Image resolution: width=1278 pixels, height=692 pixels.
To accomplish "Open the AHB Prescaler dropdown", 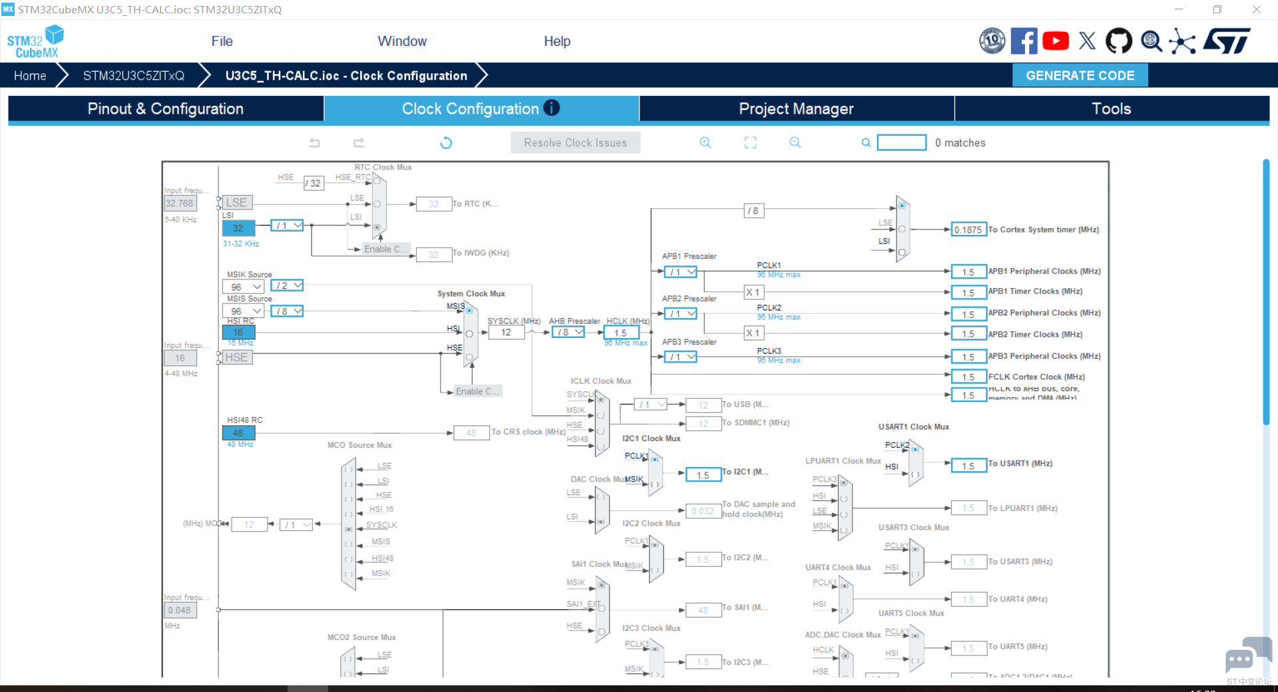I will (568, 332).
